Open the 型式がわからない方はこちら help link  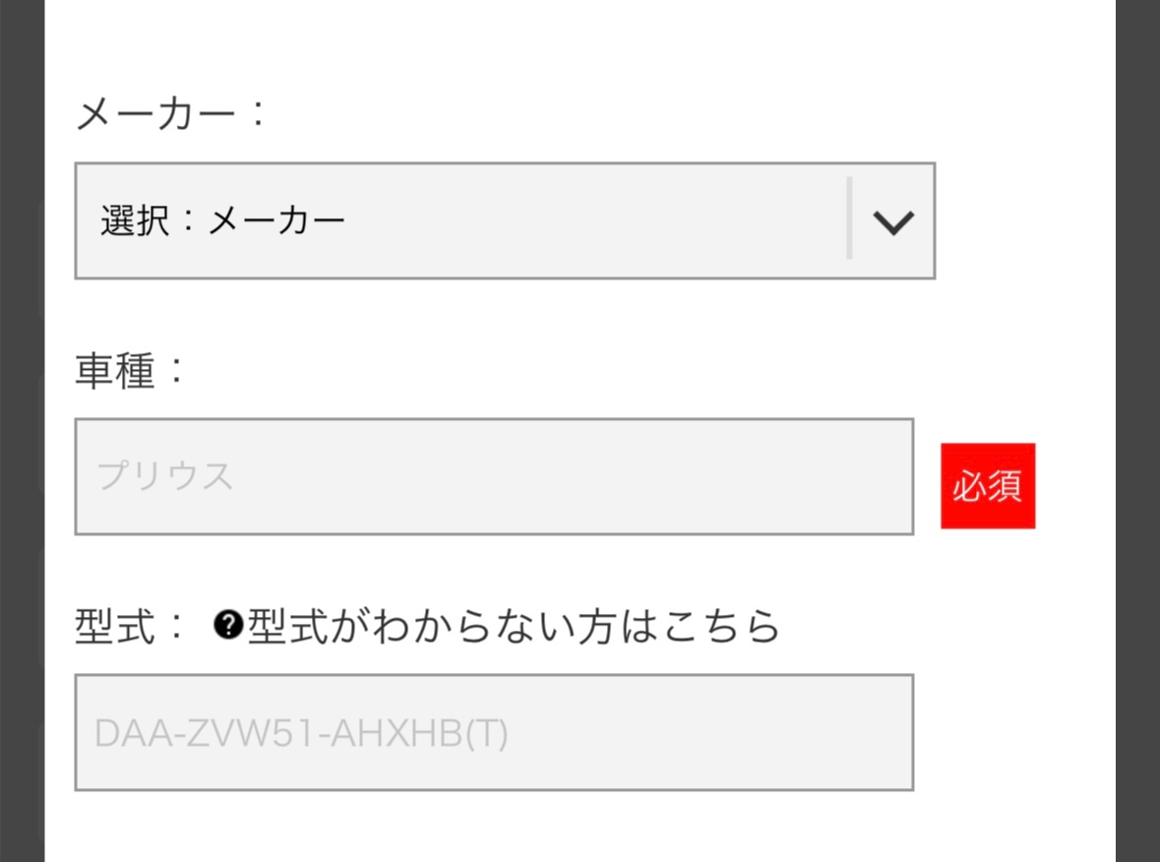click(513, 625)
